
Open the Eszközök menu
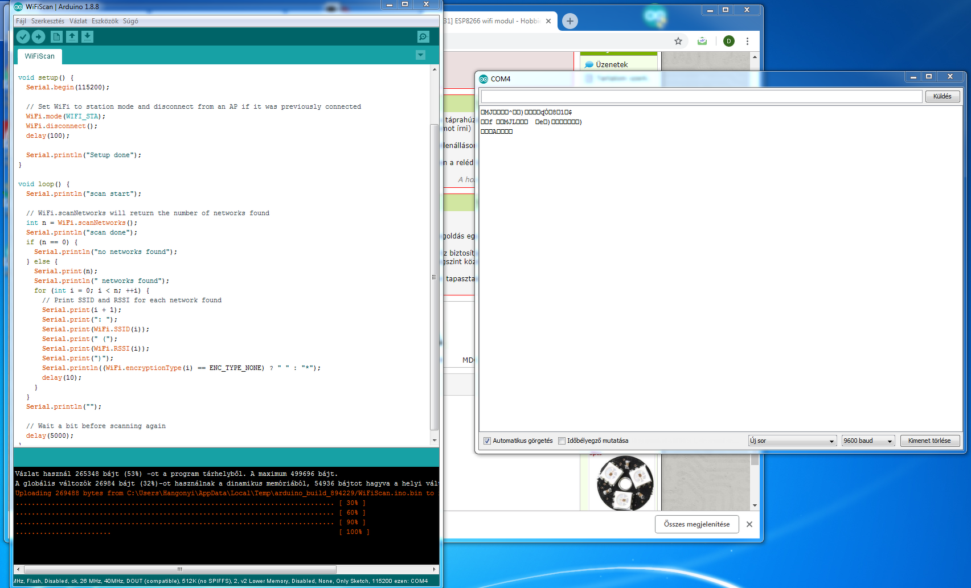[x=105, y=21]
